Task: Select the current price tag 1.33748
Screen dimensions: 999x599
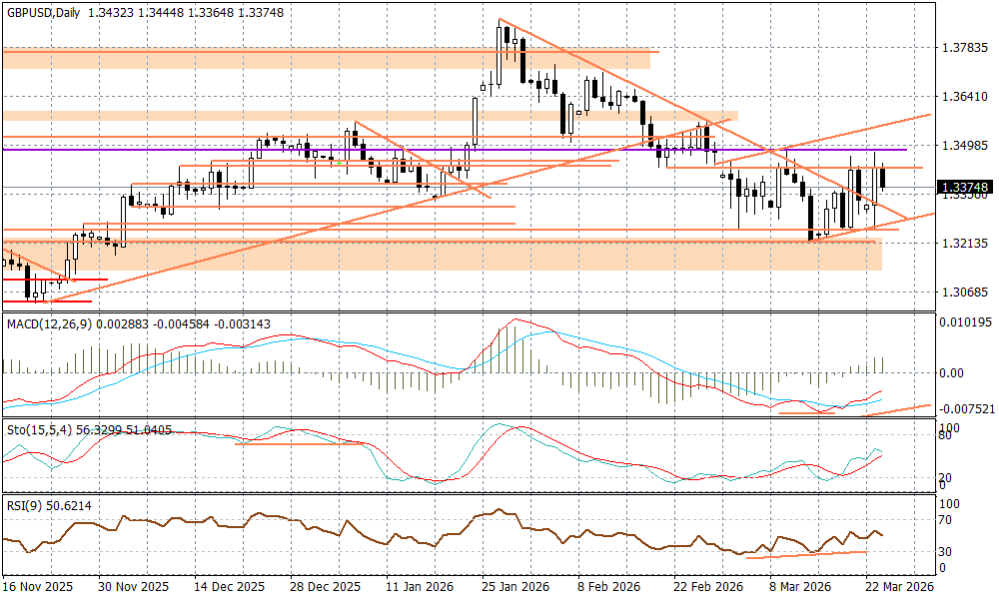Action: (965, 187)
